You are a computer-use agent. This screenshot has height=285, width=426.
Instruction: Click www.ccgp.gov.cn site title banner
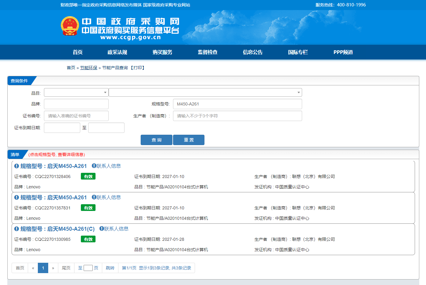tap(130, 37)
